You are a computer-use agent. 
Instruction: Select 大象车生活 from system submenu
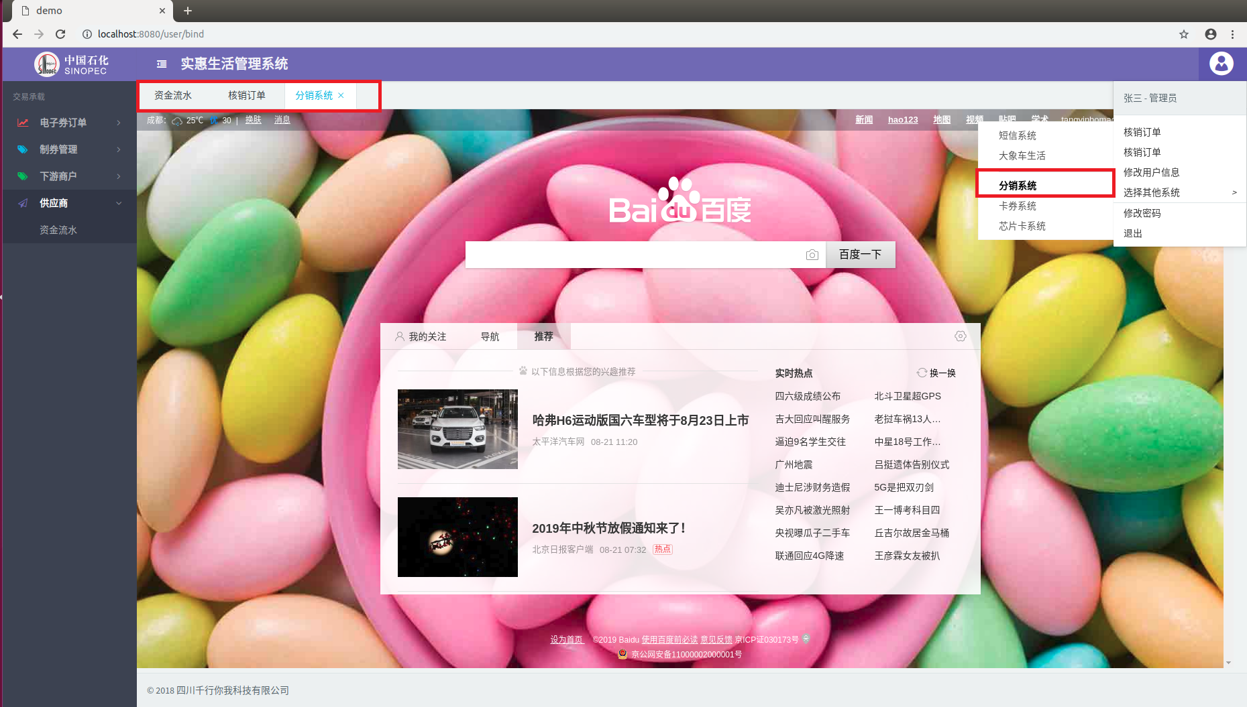pyautogui.click(x=1022, y=155)
